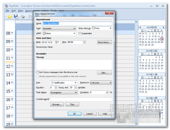
Task: Enable Don't show message when time is over
Action: point(38,72)
